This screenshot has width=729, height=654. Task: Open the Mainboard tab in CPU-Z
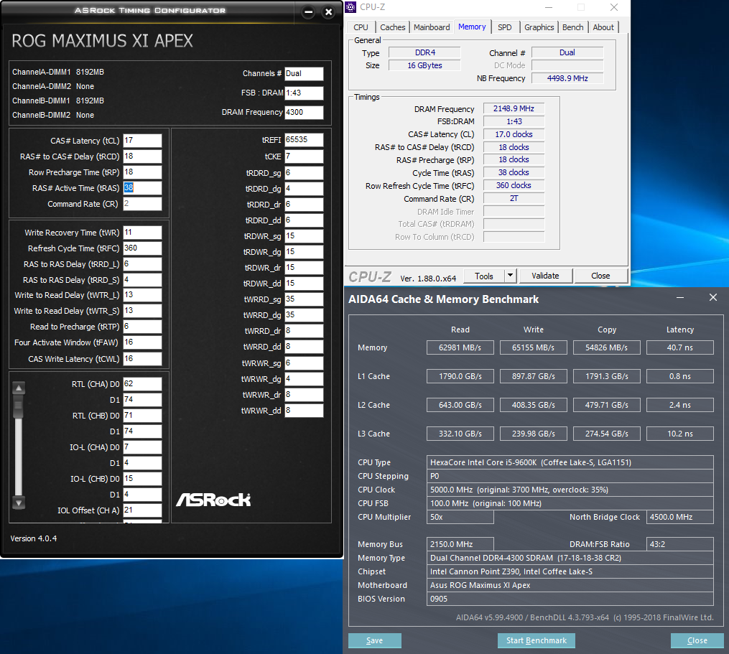(x=432, y=27)
